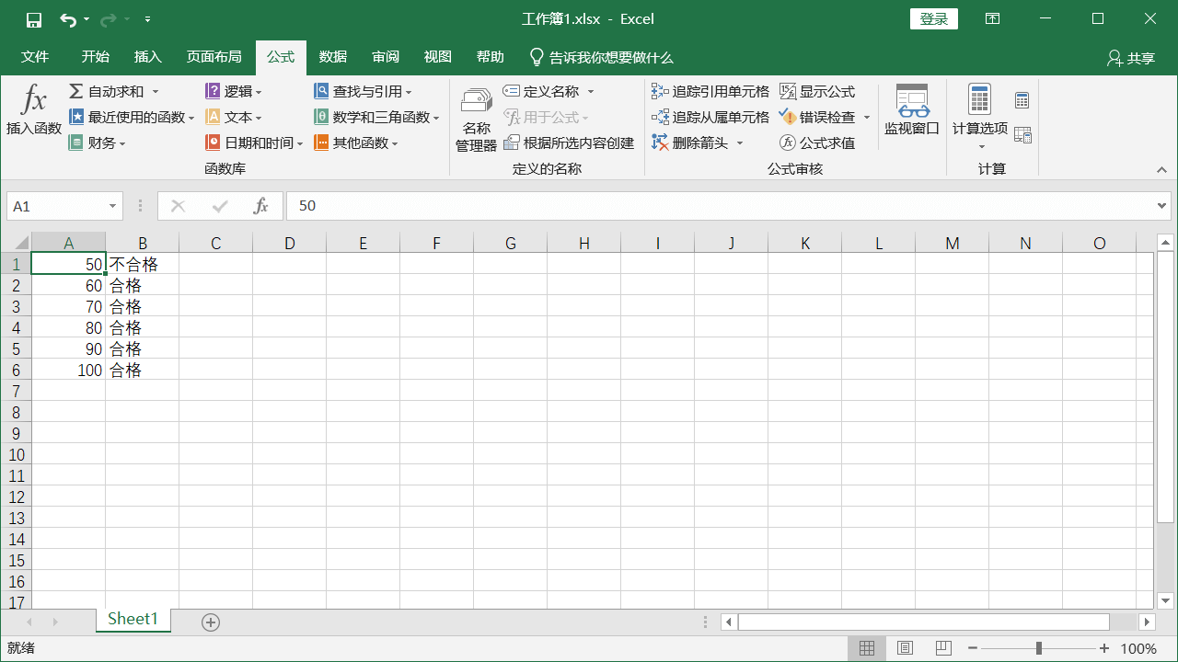Toggle Show Formulas (显示公式)

pos(817,91)
